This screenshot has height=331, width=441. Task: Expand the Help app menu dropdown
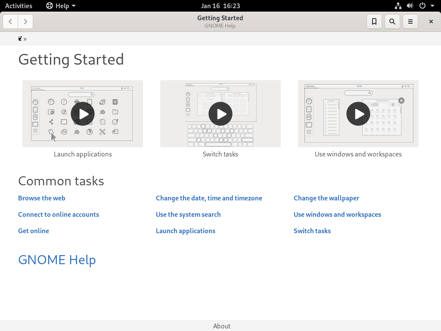tap(61, 6)
